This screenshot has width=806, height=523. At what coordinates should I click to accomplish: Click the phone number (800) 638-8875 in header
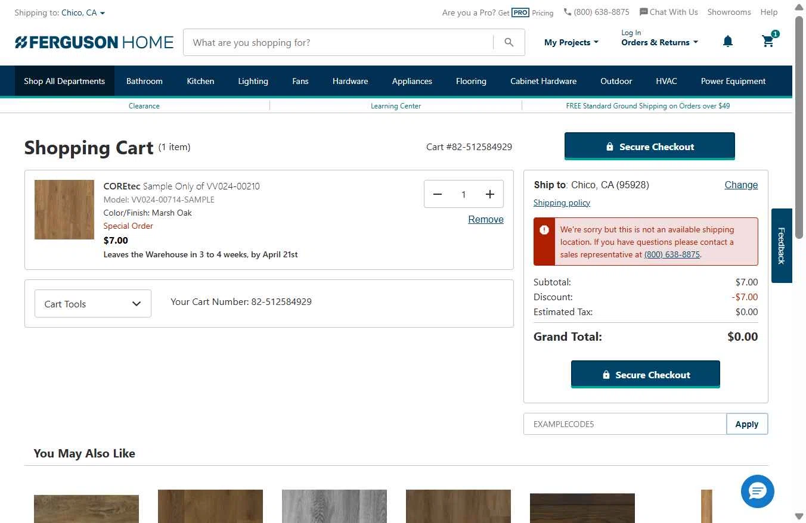click(x=596, y=12)
